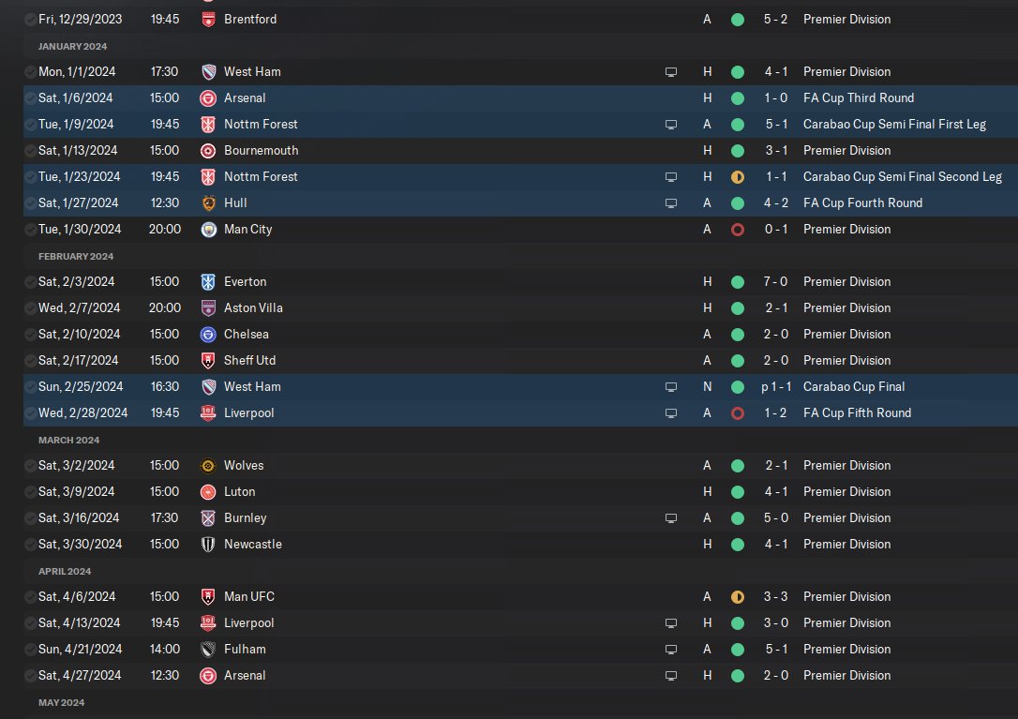Click yellow draw indicator for Man UFC match
The height and width of the screenshot is (719, 1018).
coord(738,597)
